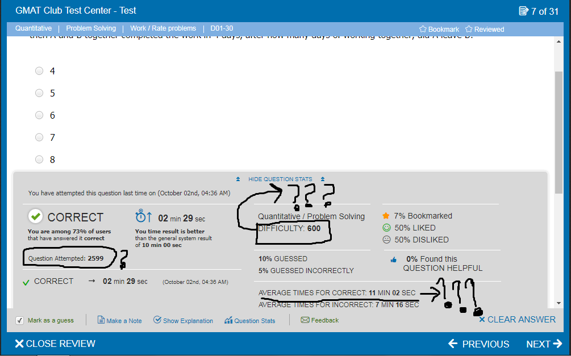The width and height of the screenshot is (571, 356).
Task: Open the Quantitative breadcrumb
Action: tap(34, 28)
